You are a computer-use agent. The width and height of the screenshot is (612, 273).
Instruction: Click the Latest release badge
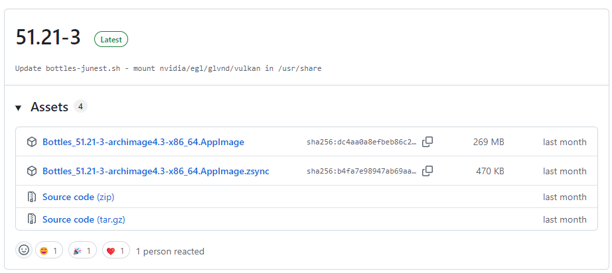point(112,39)
